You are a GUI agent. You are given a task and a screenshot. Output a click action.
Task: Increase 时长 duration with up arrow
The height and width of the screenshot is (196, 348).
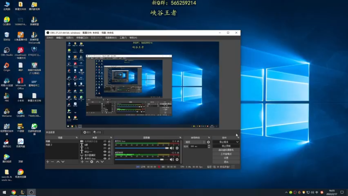click(209, 145)
